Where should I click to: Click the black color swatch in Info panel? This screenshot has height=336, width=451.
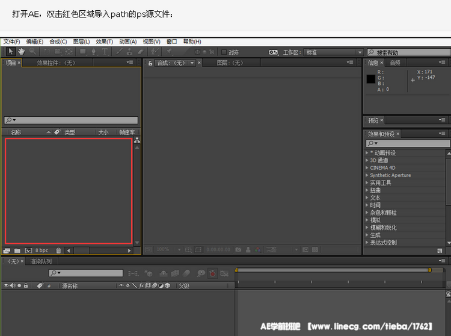pos(371,79)
